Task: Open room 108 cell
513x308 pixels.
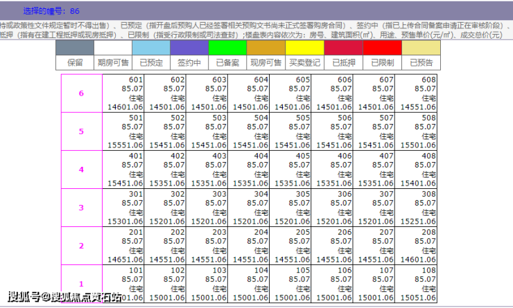Action: click(416, 284)
